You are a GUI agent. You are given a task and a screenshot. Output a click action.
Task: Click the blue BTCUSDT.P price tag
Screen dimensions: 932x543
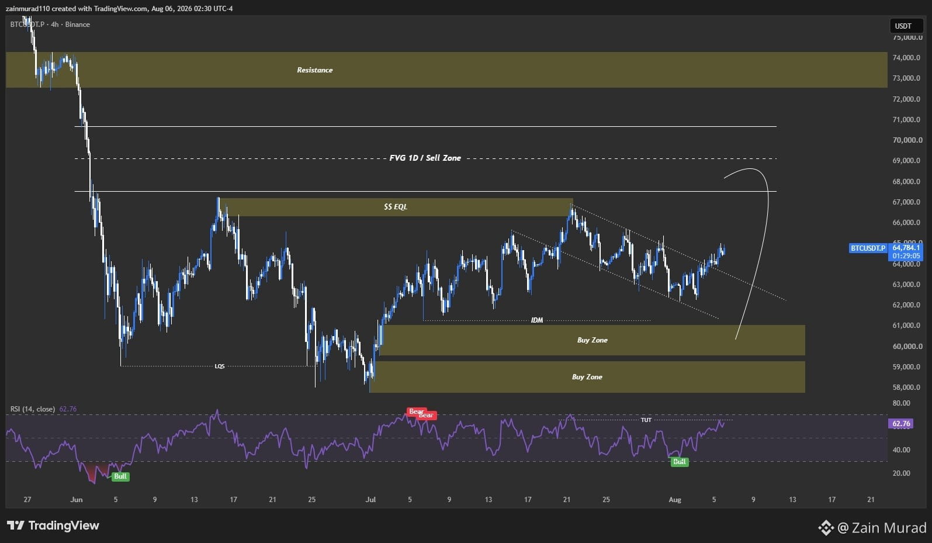point(868,248)
